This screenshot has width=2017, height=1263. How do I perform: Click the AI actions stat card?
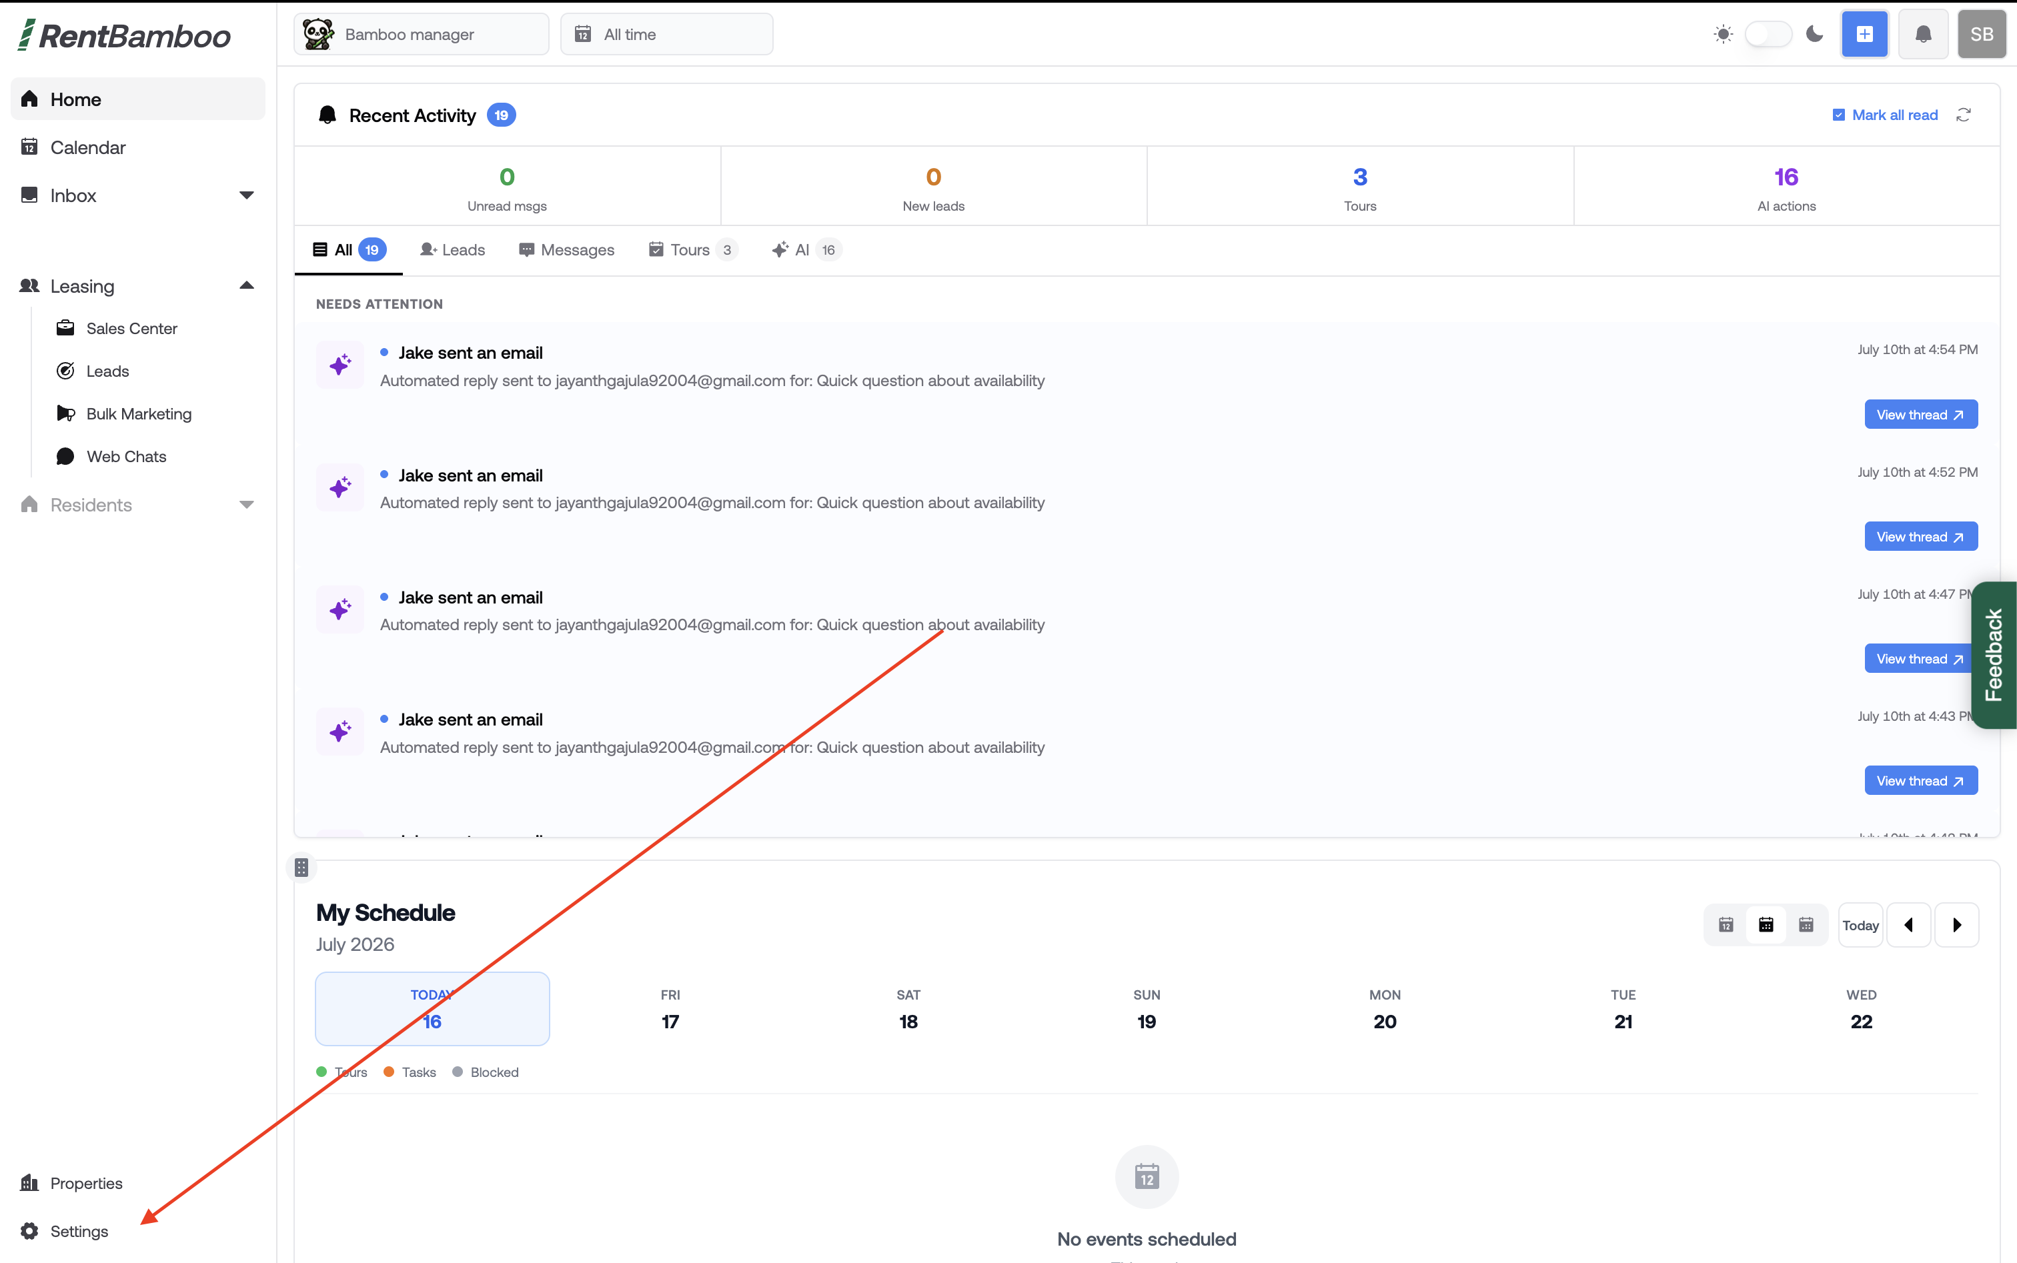click(x=1786, y=186)
